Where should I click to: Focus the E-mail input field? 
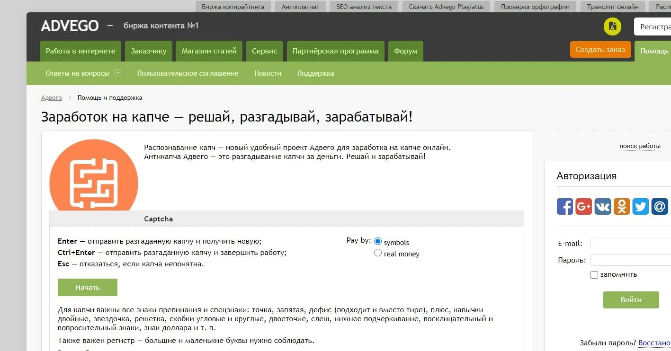click(631, 244)
